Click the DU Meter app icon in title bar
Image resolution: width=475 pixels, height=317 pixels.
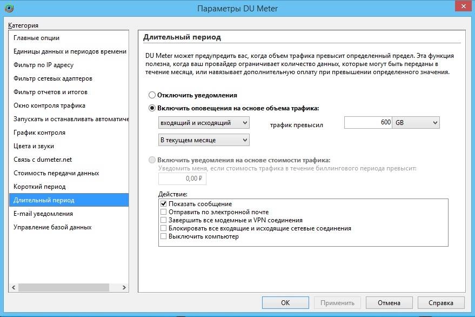[x=9, y=8]
